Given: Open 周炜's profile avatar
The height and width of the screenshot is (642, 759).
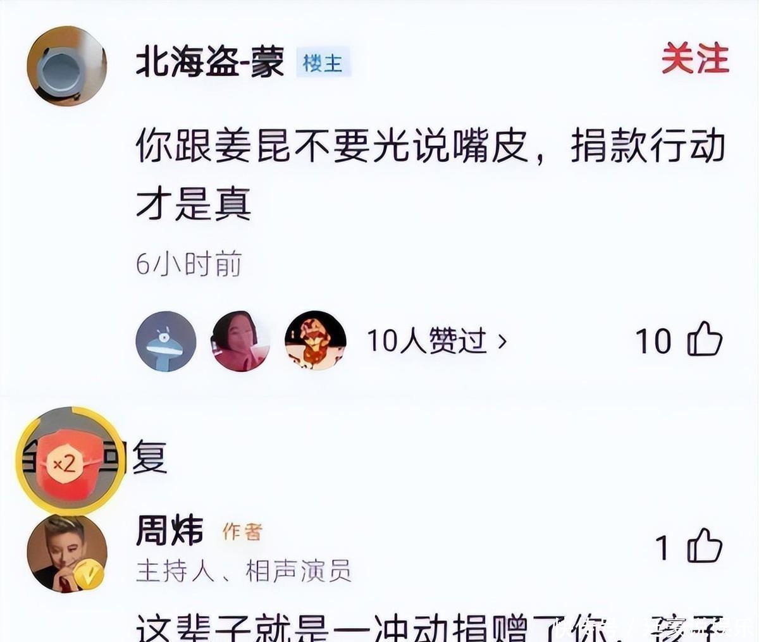Looking at the screenshot, I should [x=66, y=554].
